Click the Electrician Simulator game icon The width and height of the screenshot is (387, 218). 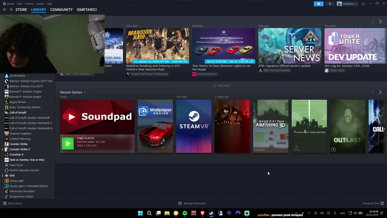click(7, 191)
